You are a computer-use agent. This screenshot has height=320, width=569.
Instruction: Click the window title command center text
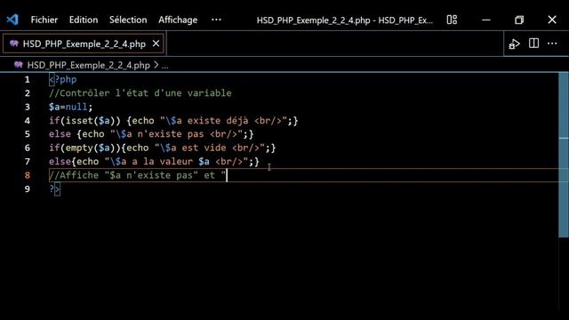(344, 20)
